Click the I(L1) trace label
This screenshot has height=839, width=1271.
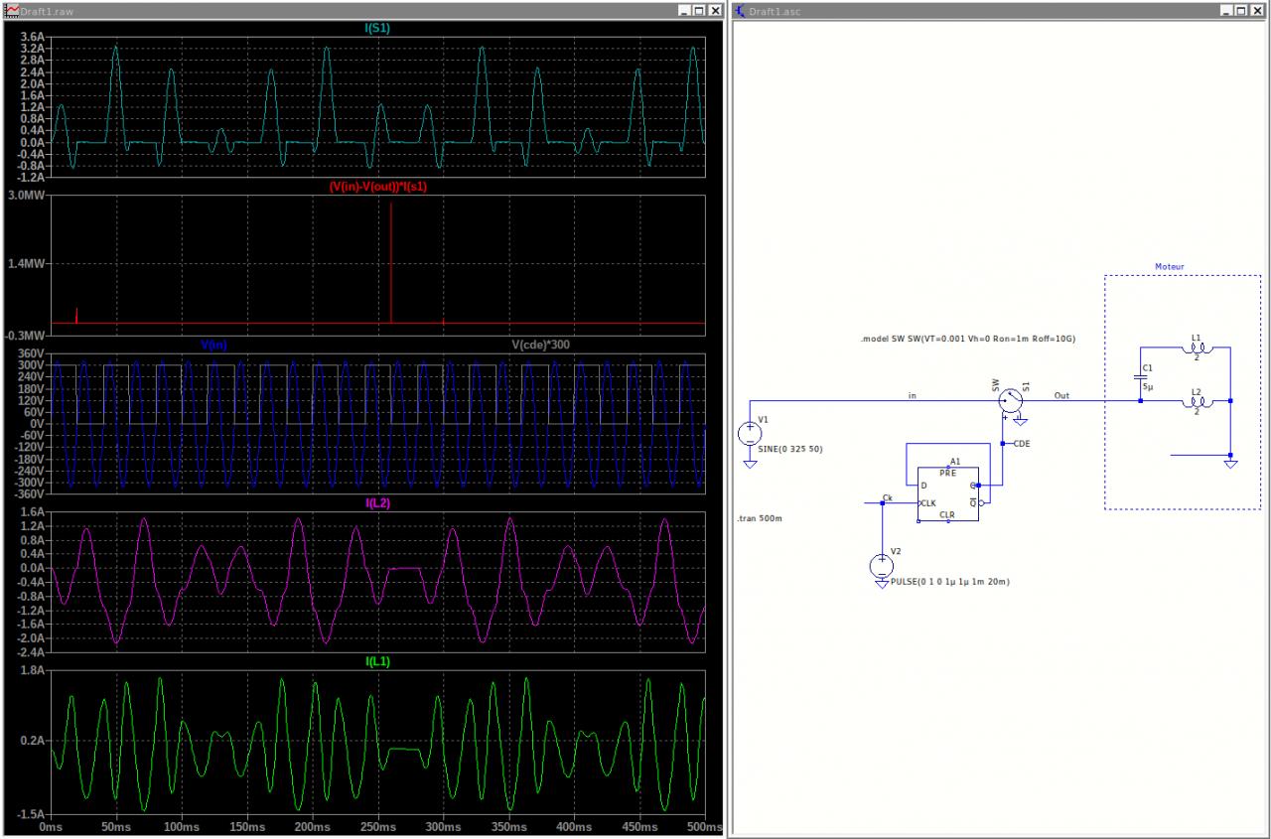pyautogui.click(x=378, y=660)
